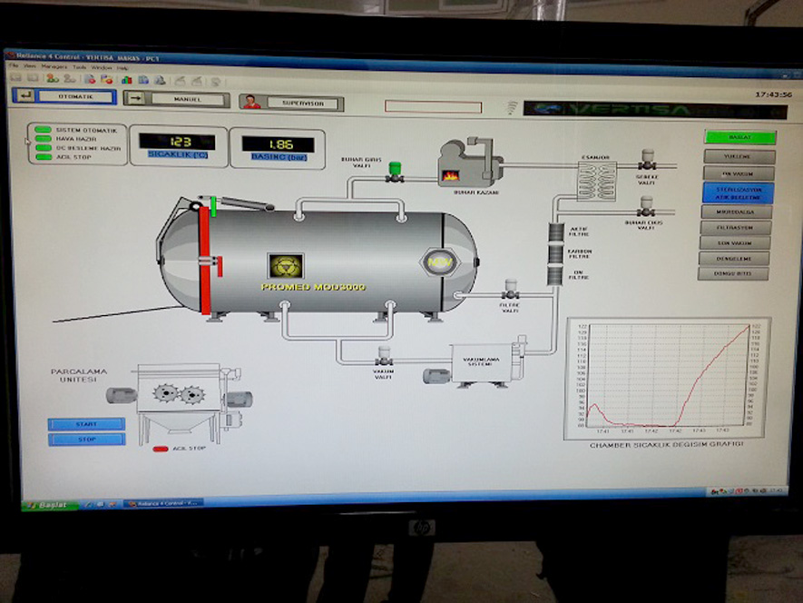This screenshot has height=603, width=803.
Task: Open the Help menu
Action: coord(122,68)
